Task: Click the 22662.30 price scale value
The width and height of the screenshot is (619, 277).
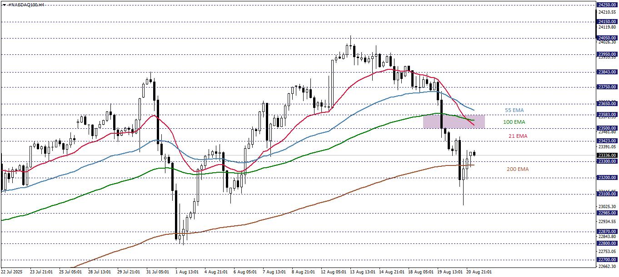Action: 607,267
